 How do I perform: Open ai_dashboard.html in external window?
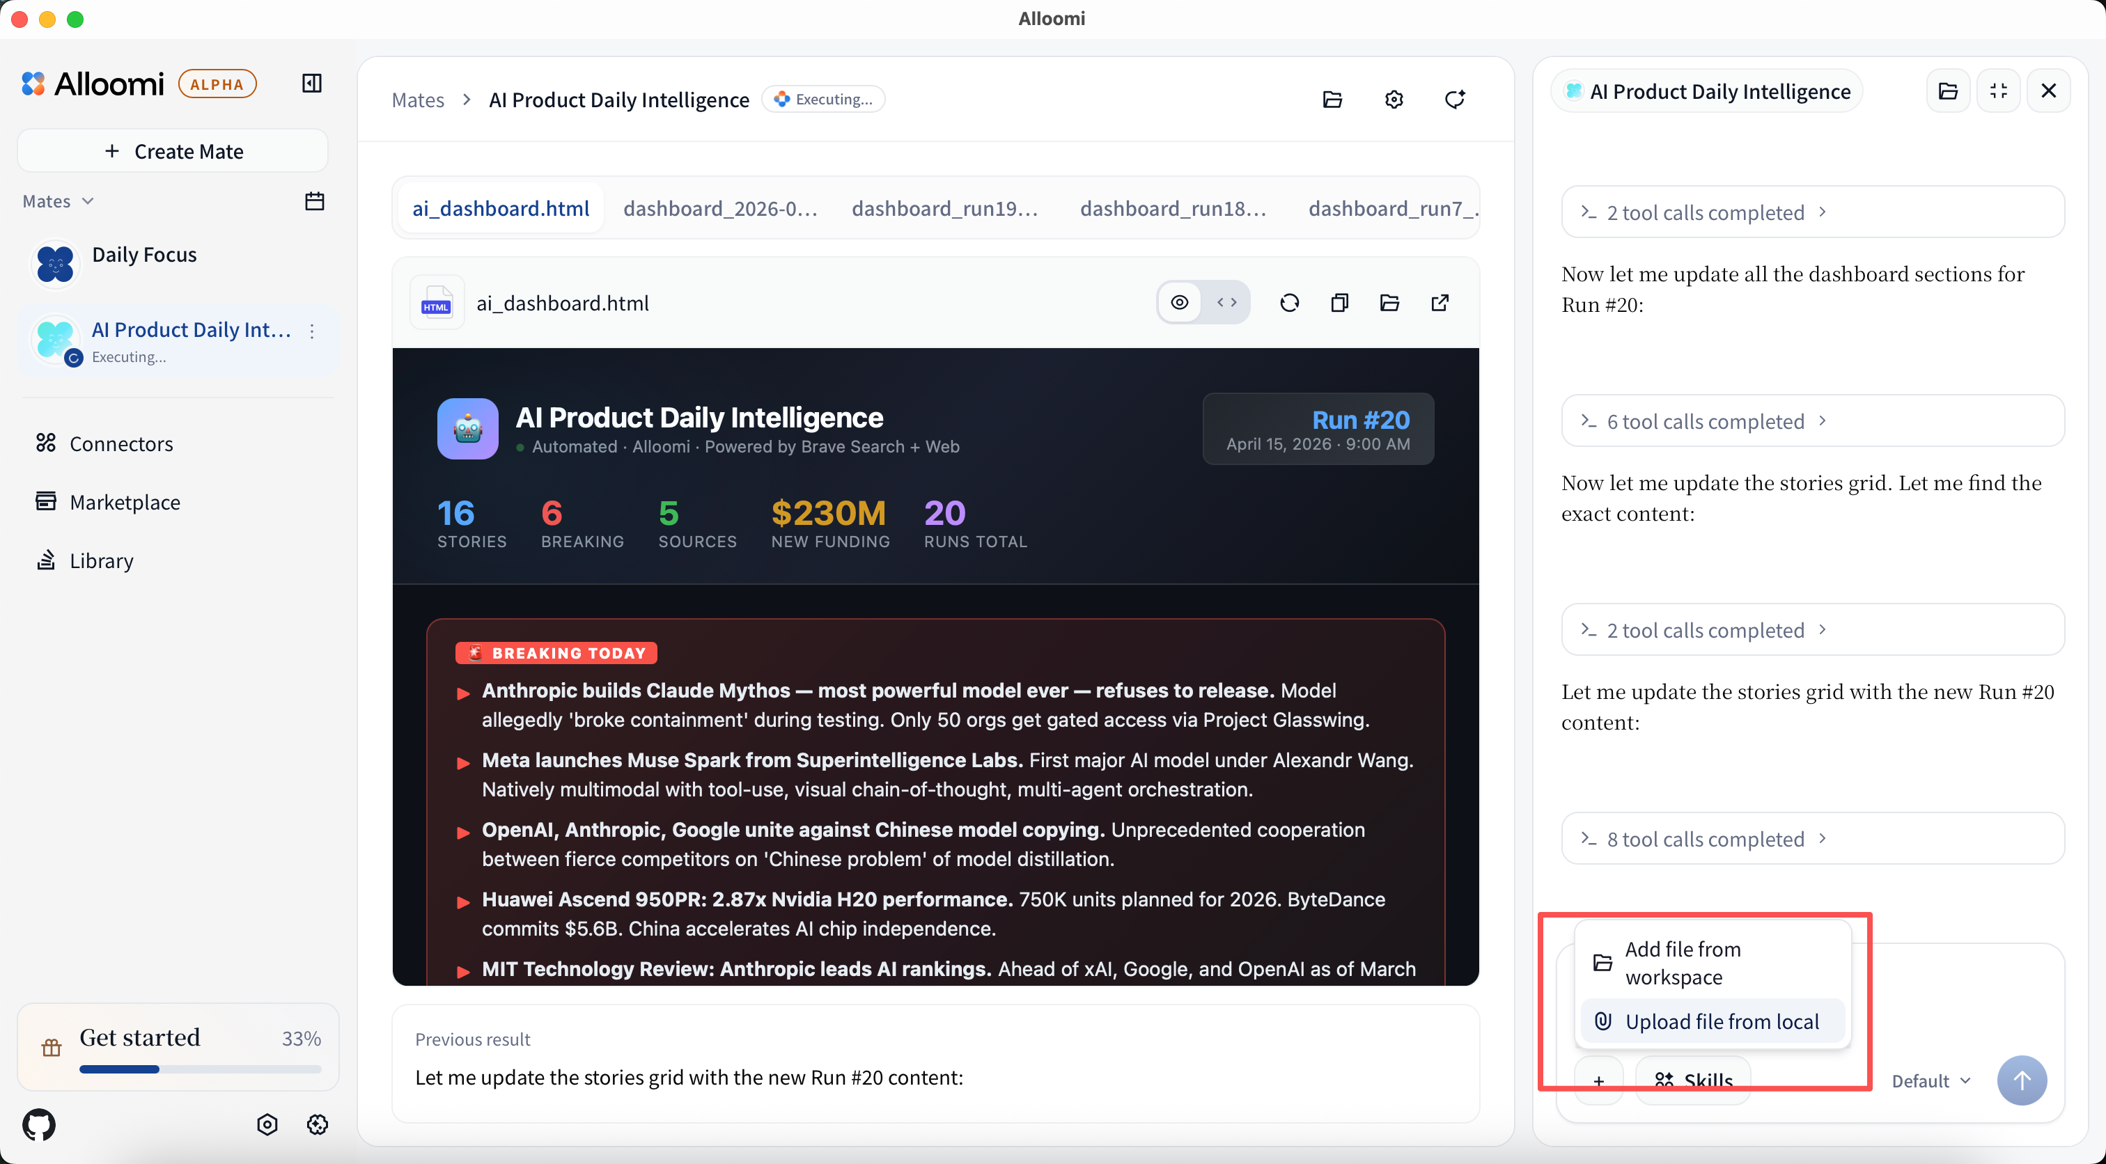point(1440,304)
